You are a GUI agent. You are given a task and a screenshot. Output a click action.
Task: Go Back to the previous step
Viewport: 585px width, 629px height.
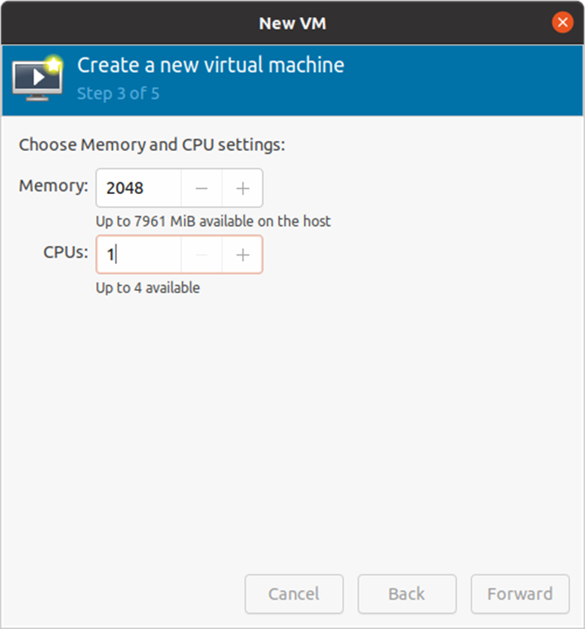click(x=406, y=594)
